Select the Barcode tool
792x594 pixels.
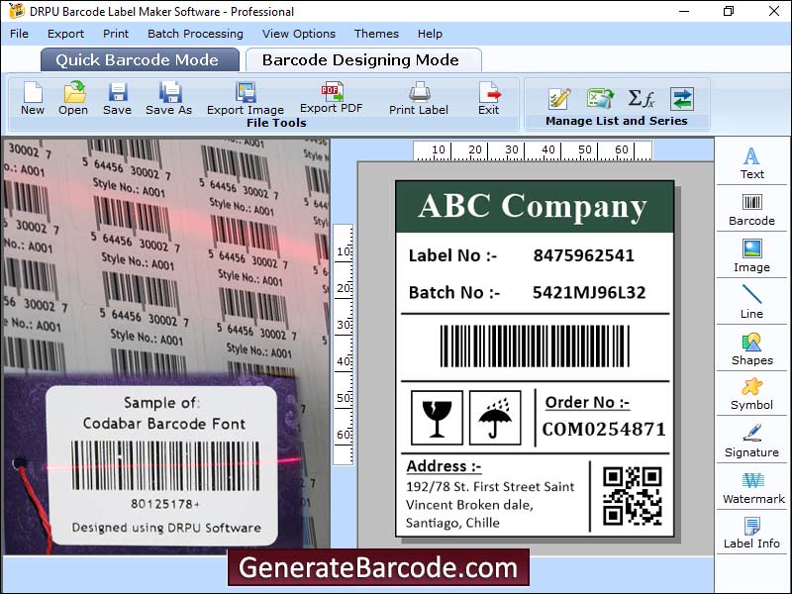[751, 208]
